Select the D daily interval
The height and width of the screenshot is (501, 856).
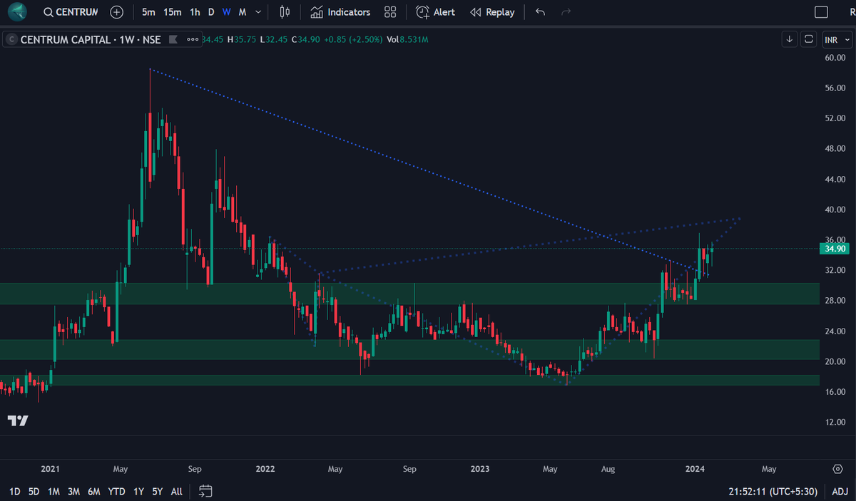point(211,12)
